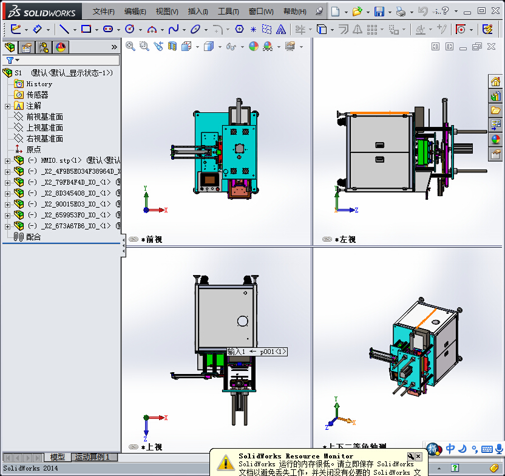The height and width of the screenshot is (476, 505).
Task: Switch to 运动算例1 bottom tab
Action: tap(94, 457)
